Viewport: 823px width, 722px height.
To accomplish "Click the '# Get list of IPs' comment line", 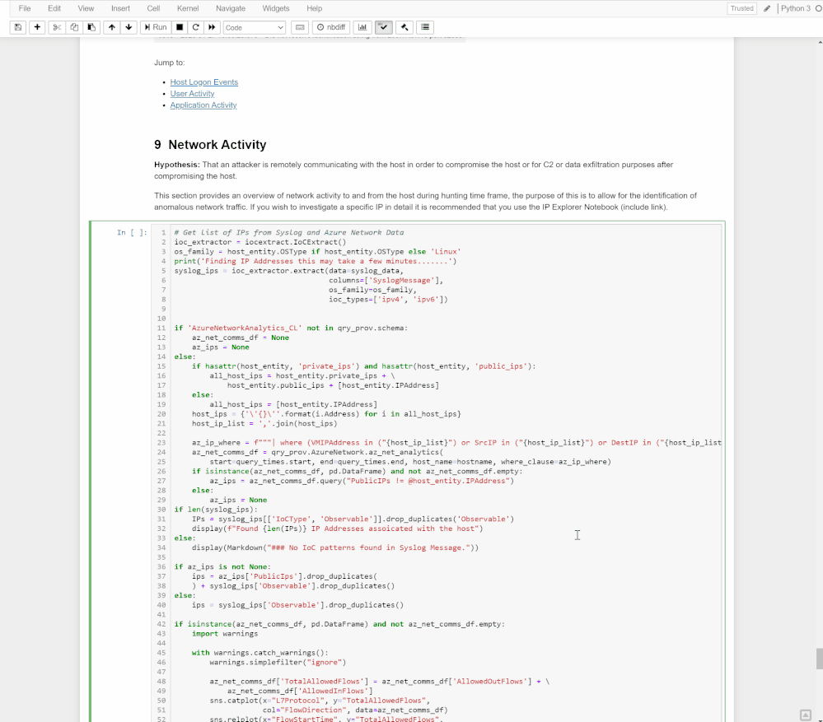I will [x=289, y=232].
